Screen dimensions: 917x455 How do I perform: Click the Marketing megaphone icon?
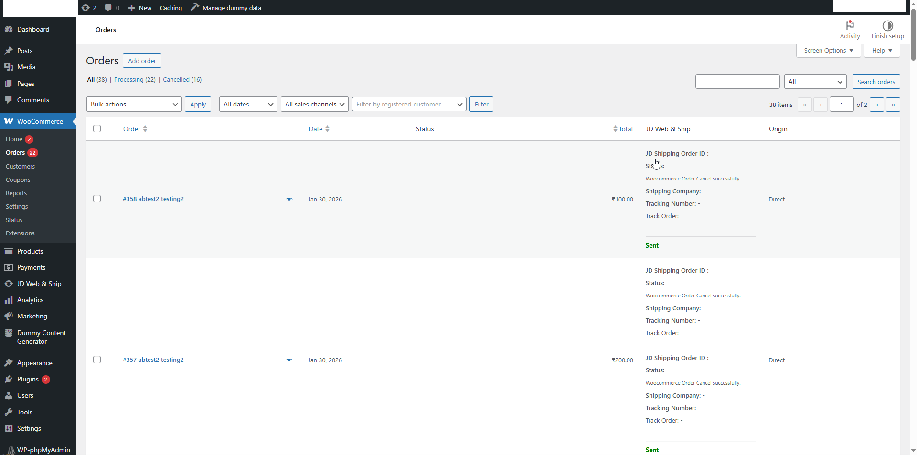(9, 316)
